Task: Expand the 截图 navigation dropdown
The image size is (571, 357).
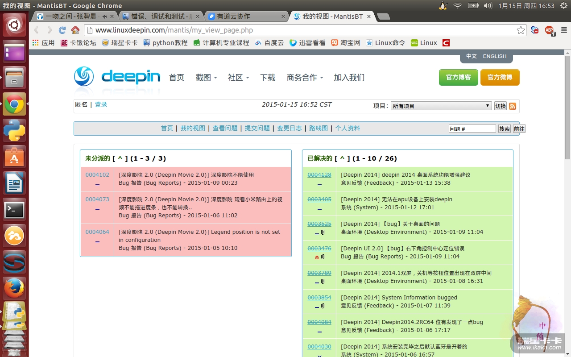Action: tap(206, 78)
